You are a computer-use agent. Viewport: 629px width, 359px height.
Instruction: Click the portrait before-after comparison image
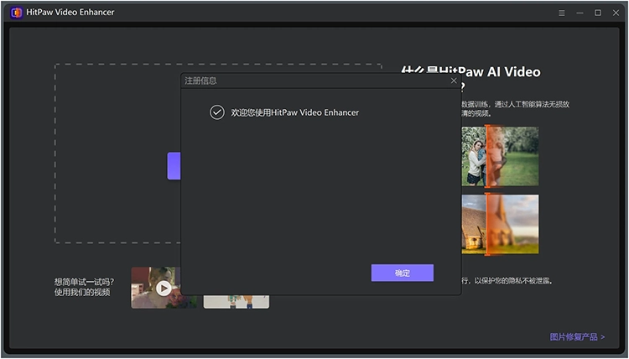pos(501,156)
